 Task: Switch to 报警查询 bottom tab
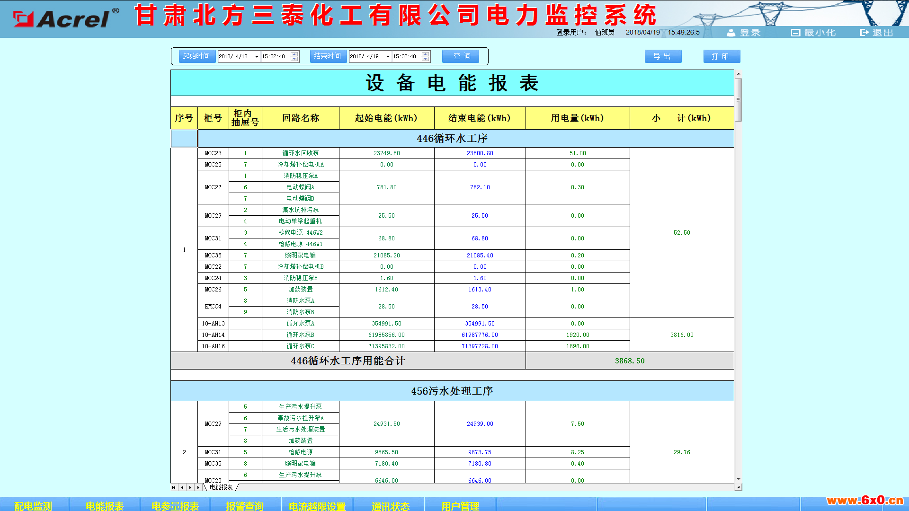point(245,506)
